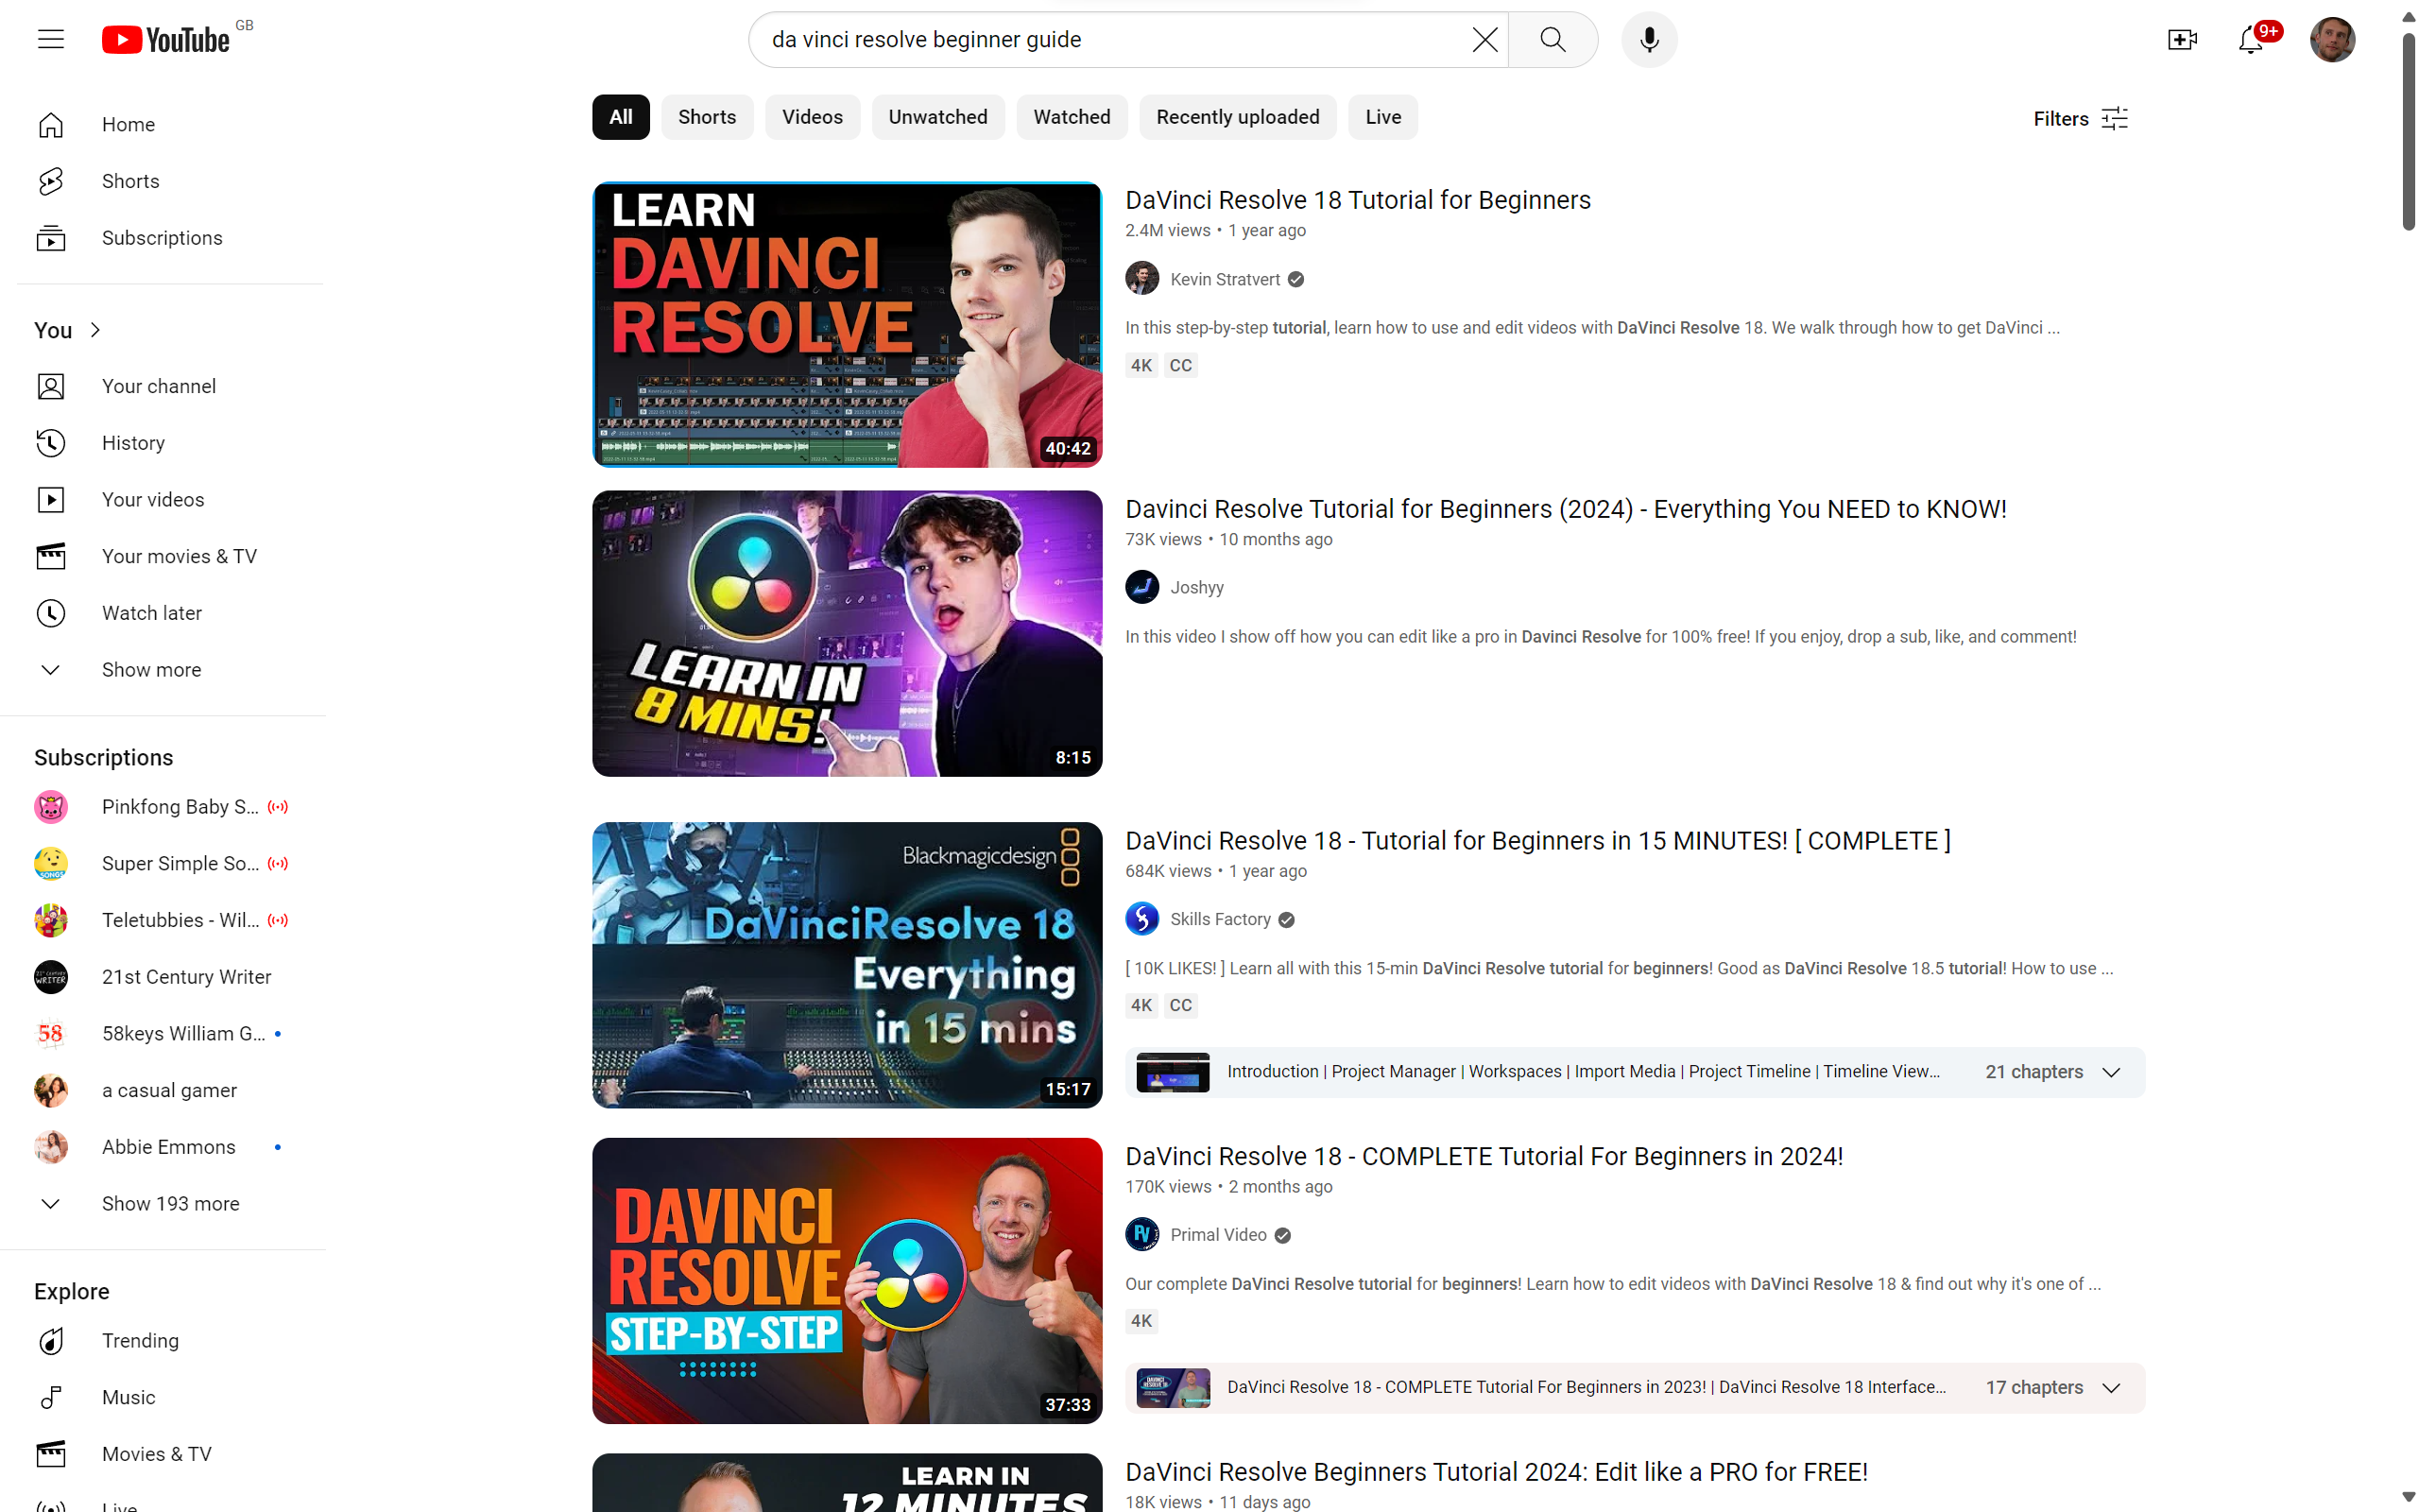Click the search magnifier button
This screenshot has width=2419, height=1512.
pos(1553,40)
